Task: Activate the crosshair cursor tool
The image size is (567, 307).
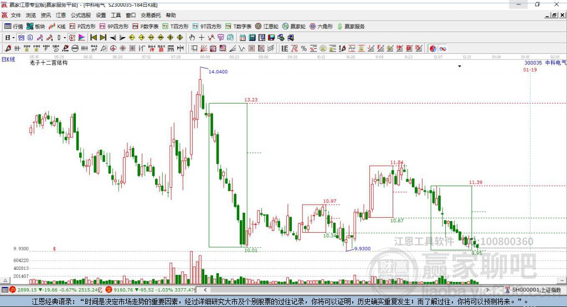Action: click(202, 37)
